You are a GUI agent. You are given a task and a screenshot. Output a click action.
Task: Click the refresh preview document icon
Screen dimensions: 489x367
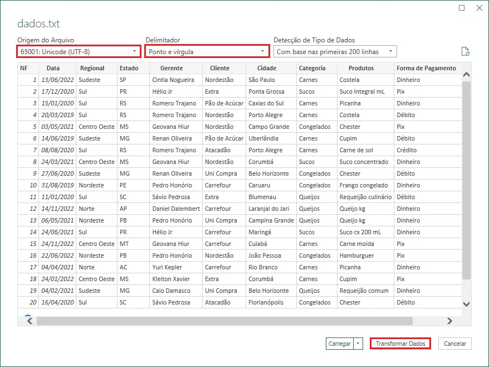click(x=465, y=51)
